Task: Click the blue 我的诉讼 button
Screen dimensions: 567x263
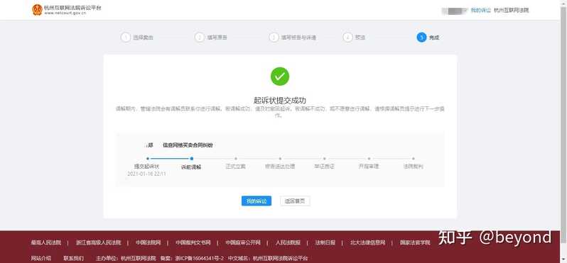Action: pyautogui.click(x=256, y=201)
